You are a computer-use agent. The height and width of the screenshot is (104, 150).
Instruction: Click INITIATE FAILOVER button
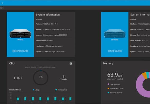pyautogui.click(x=115, y=51)
